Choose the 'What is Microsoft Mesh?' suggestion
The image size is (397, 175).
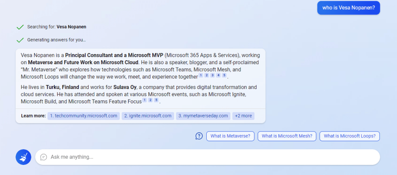pyautogui.click(x=287, y=136)
